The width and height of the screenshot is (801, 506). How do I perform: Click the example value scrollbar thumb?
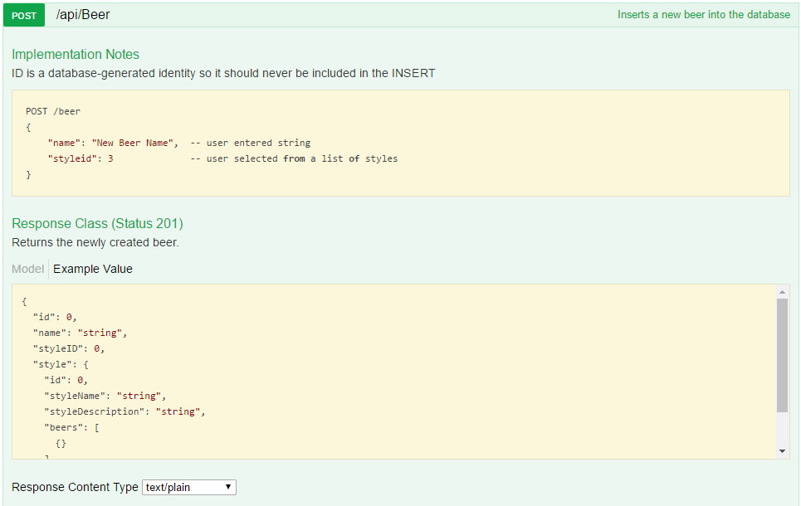coord(782,355)
